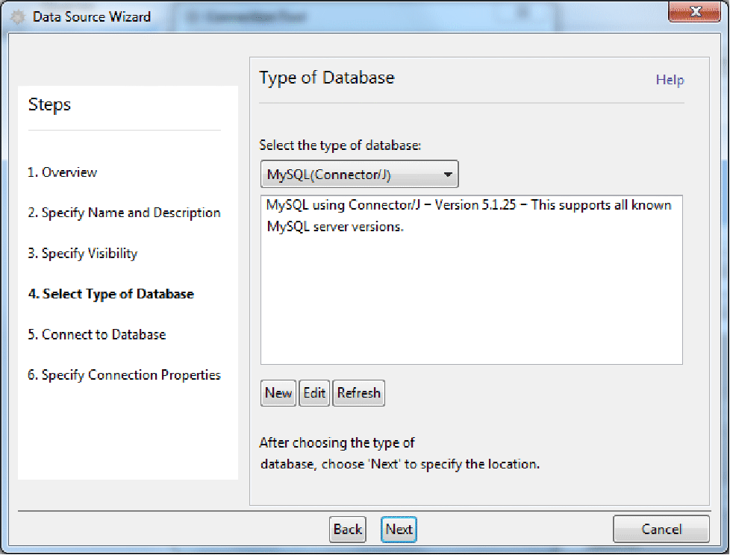Click the Data Source Wizard title text
Image resolution: width=730 pixels, height=555 pixels.
92,16
